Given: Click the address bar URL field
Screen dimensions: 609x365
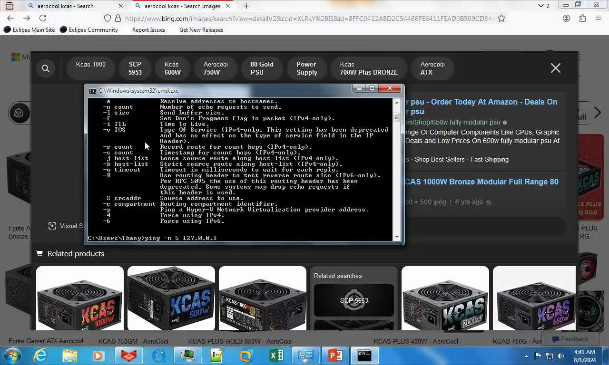Looking at the screenshot, I should point(309,18).
